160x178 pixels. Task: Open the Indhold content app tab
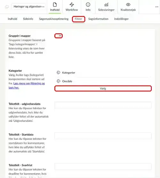(55, 7)
